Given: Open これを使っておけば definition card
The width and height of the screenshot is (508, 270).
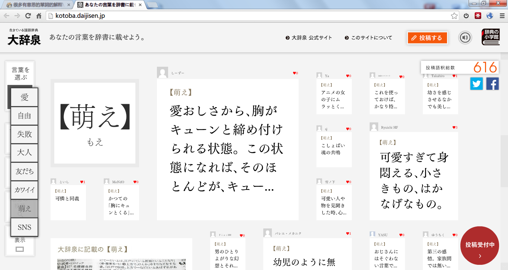Looking at the screenshot, I should pos(387,96).
